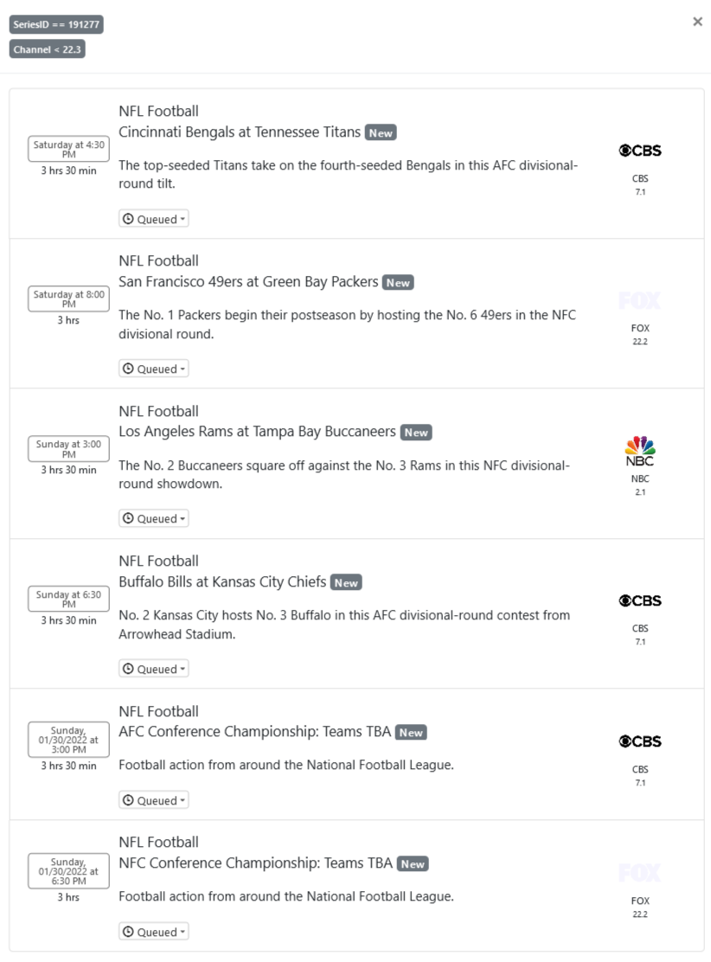
Task: Select Cincinnati Bengals at Tennessee Titans title
Action: point(240,132)
